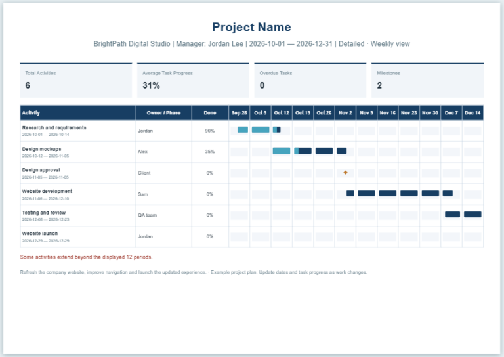Click the Total Activities card showing 6
504x357 pixels.
click(76, 80)
